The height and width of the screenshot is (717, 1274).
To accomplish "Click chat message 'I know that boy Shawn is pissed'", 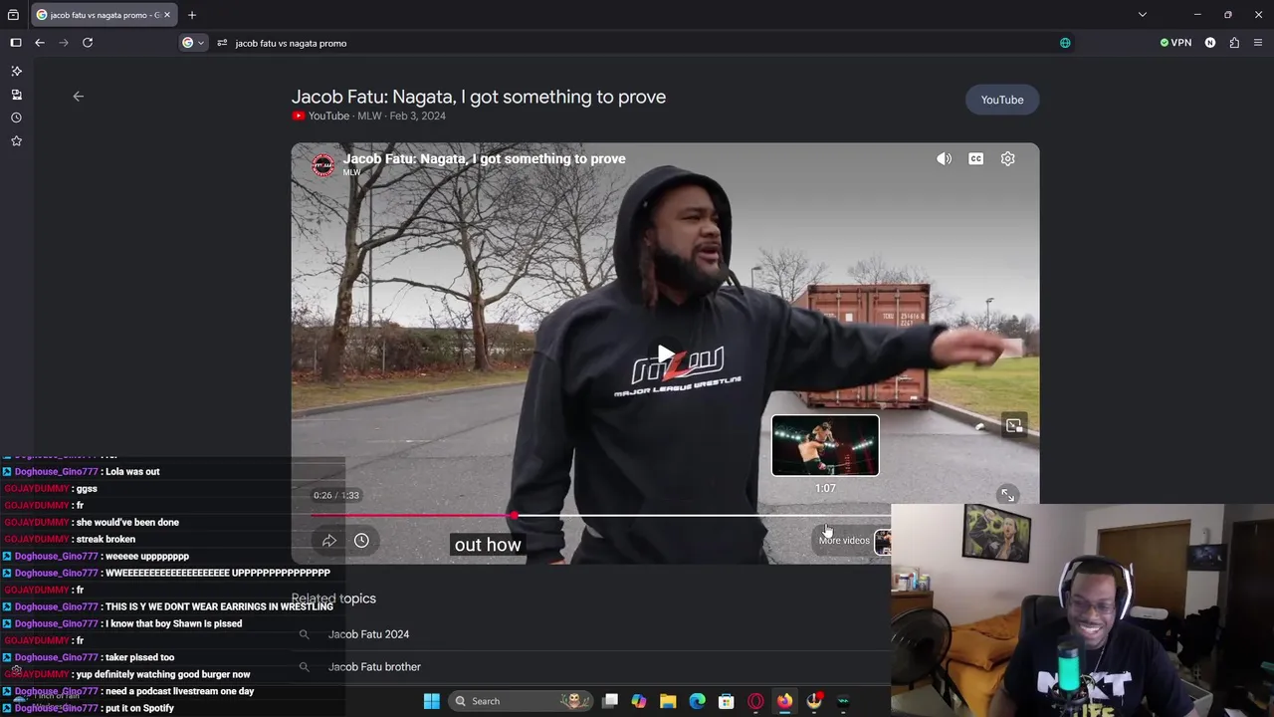I will coord(173,624).
